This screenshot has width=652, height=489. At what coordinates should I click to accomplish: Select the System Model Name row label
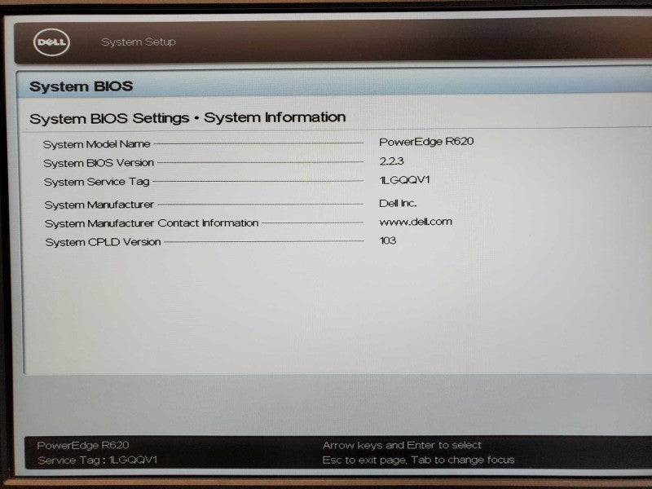coord(96,144)
